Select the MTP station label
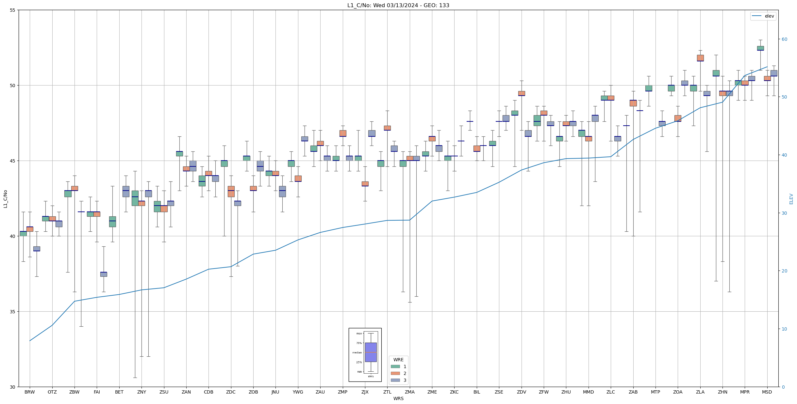 coord(656,392)
